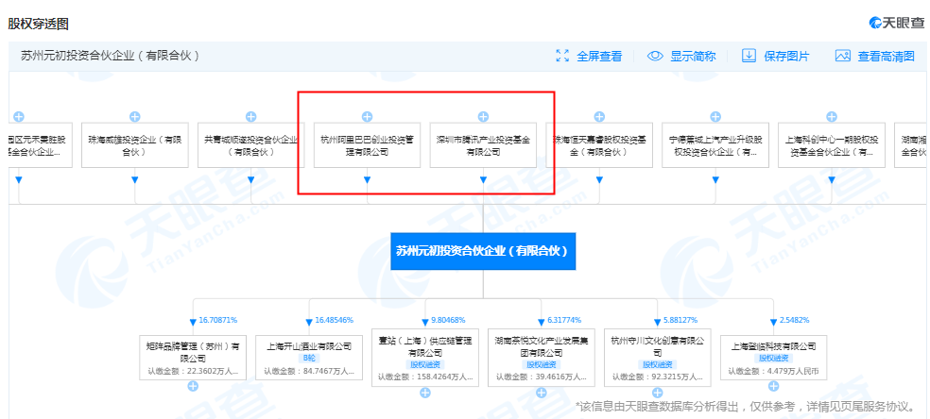930x419 pixels.
Task: Expand shareholders above 共青城顺遂投资合伙企业
Action: (250, 117)
